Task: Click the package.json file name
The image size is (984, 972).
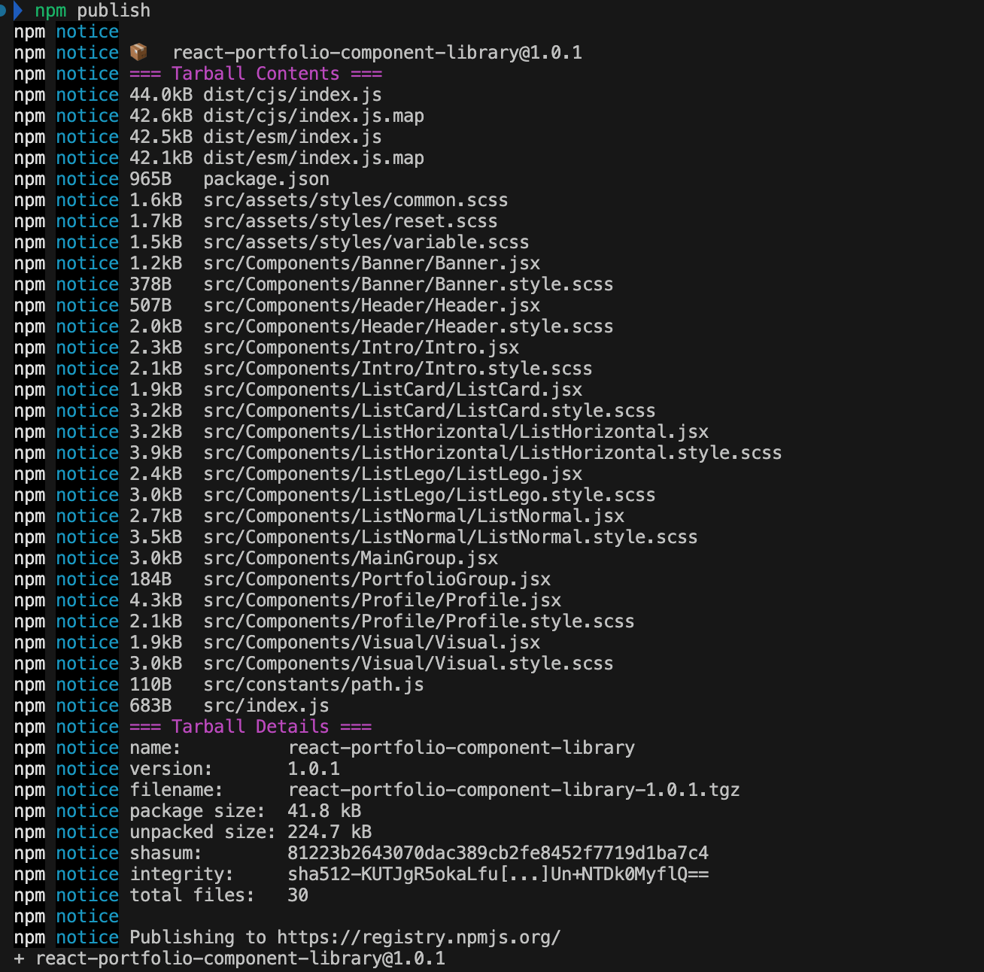Action: [266, 179]
